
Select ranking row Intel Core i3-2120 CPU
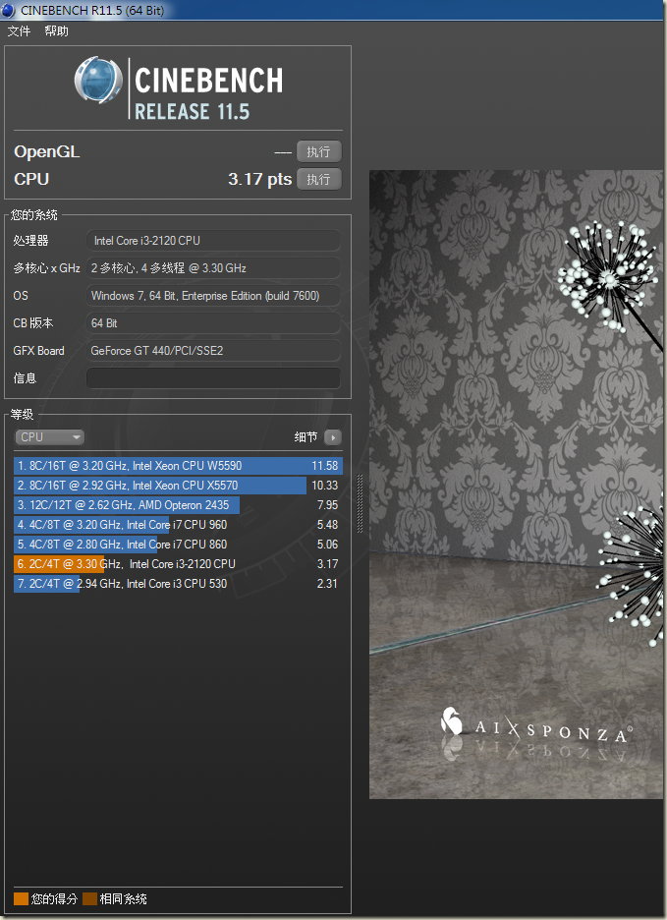[x=178, y=564]
